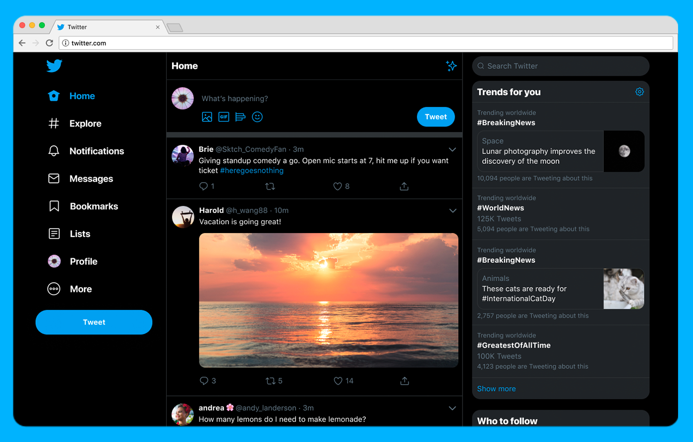Open options chevron on andrea's tweet
Image resolution: width=693 pixels, height=442 pixels.
coord(452,408)
